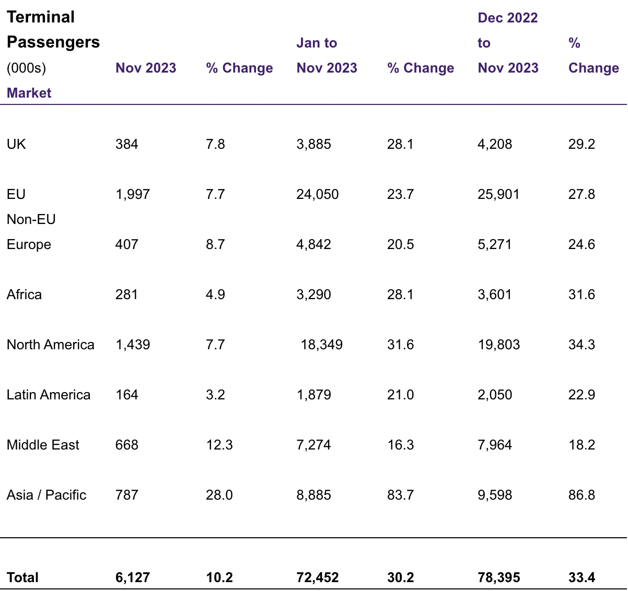Select the North America value 19,803
Image resolution: width=628 pixels, height=591 pixels.
(499, 345)
